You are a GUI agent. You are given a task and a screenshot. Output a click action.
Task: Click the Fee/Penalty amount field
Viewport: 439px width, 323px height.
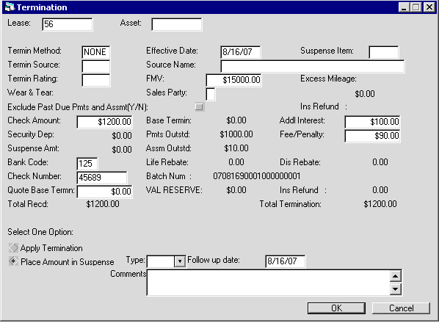[372, 136]
